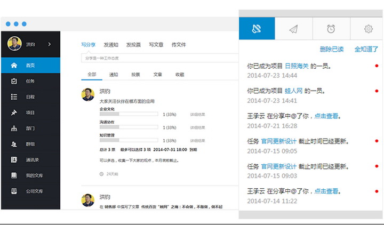Click 点击查看 in the 2014-07-14 notification
Image resolution: width=384 pixels, height=225 pixels.
pos(326,191)
